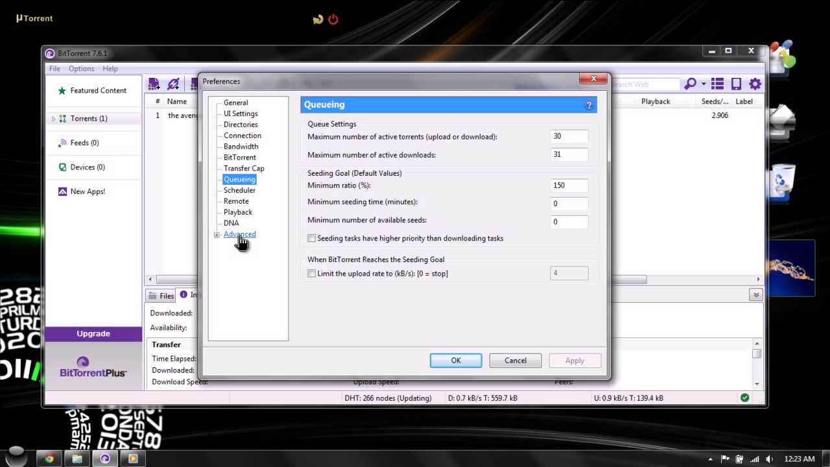Click the maximum active downloads field
The image size is (830, 467).
[569, 154]
